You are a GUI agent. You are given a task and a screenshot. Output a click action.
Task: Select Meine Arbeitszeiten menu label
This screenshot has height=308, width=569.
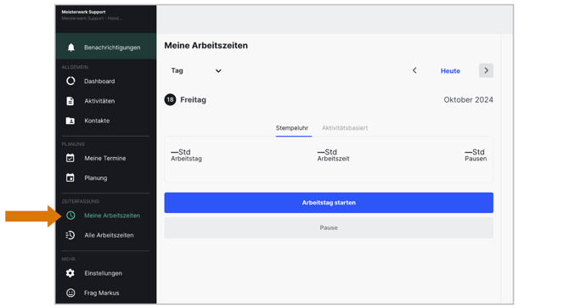point(112,216)
